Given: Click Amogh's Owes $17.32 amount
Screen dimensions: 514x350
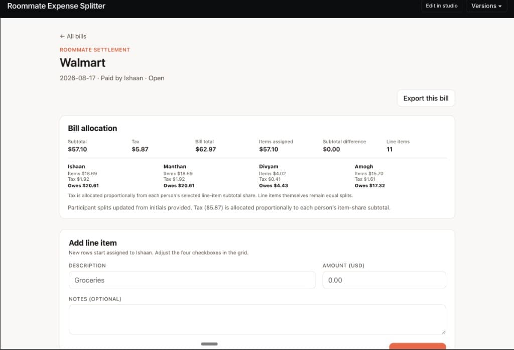Looking at the screenshot, I should [370, 186].
